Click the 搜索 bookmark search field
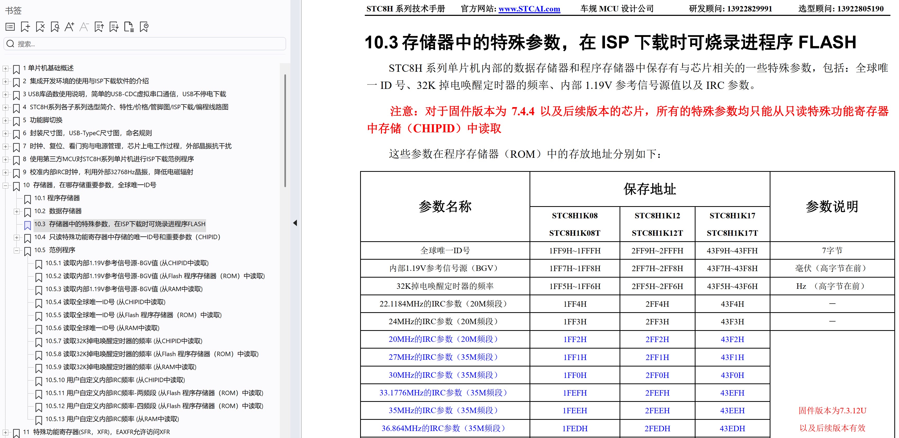899x438 pixels. pos(143,43)
